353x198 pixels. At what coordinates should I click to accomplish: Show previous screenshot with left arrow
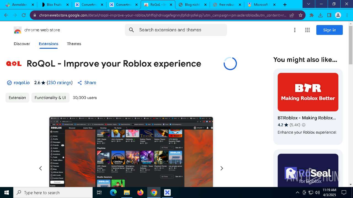point(41,168)
